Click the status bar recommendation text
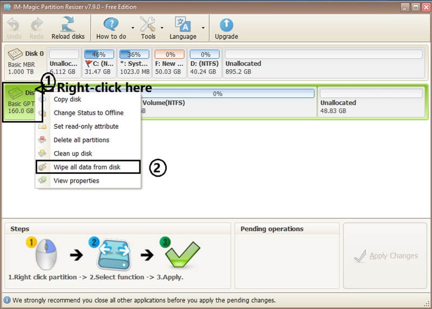This screenshot has width=432, height=309. click(x=144, y=300)
